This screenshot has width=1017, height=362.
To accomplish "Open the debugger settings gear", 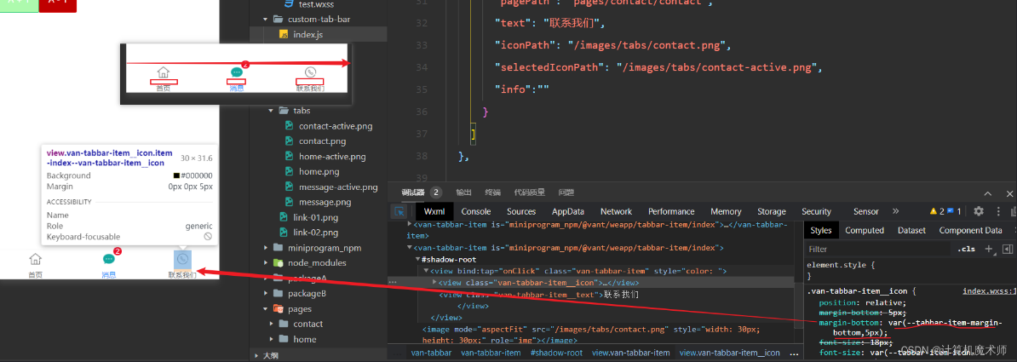I will click(x=979, y=211).
